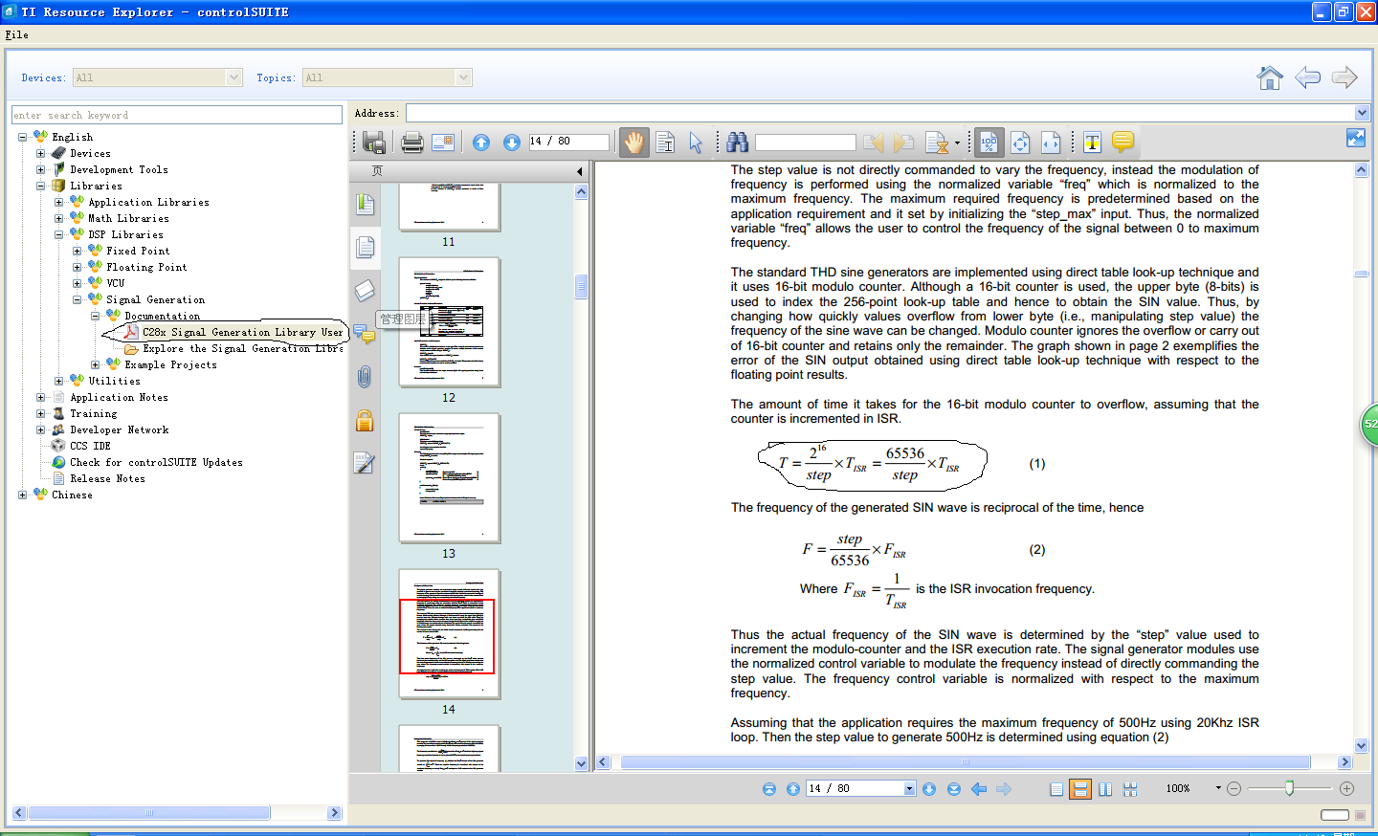The height and width of the screenshot is (836, 1378).
Task: Click the zoom slider handle
Action: (x=1289, y=788)
